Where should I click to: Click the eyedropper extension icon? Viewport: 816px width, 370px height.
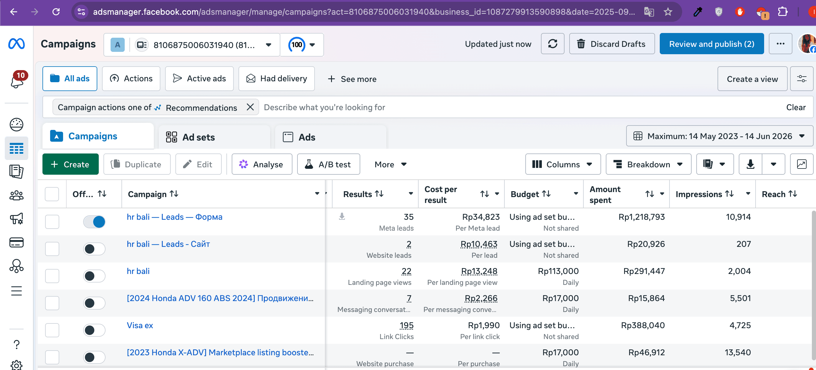tap(697, 12)
